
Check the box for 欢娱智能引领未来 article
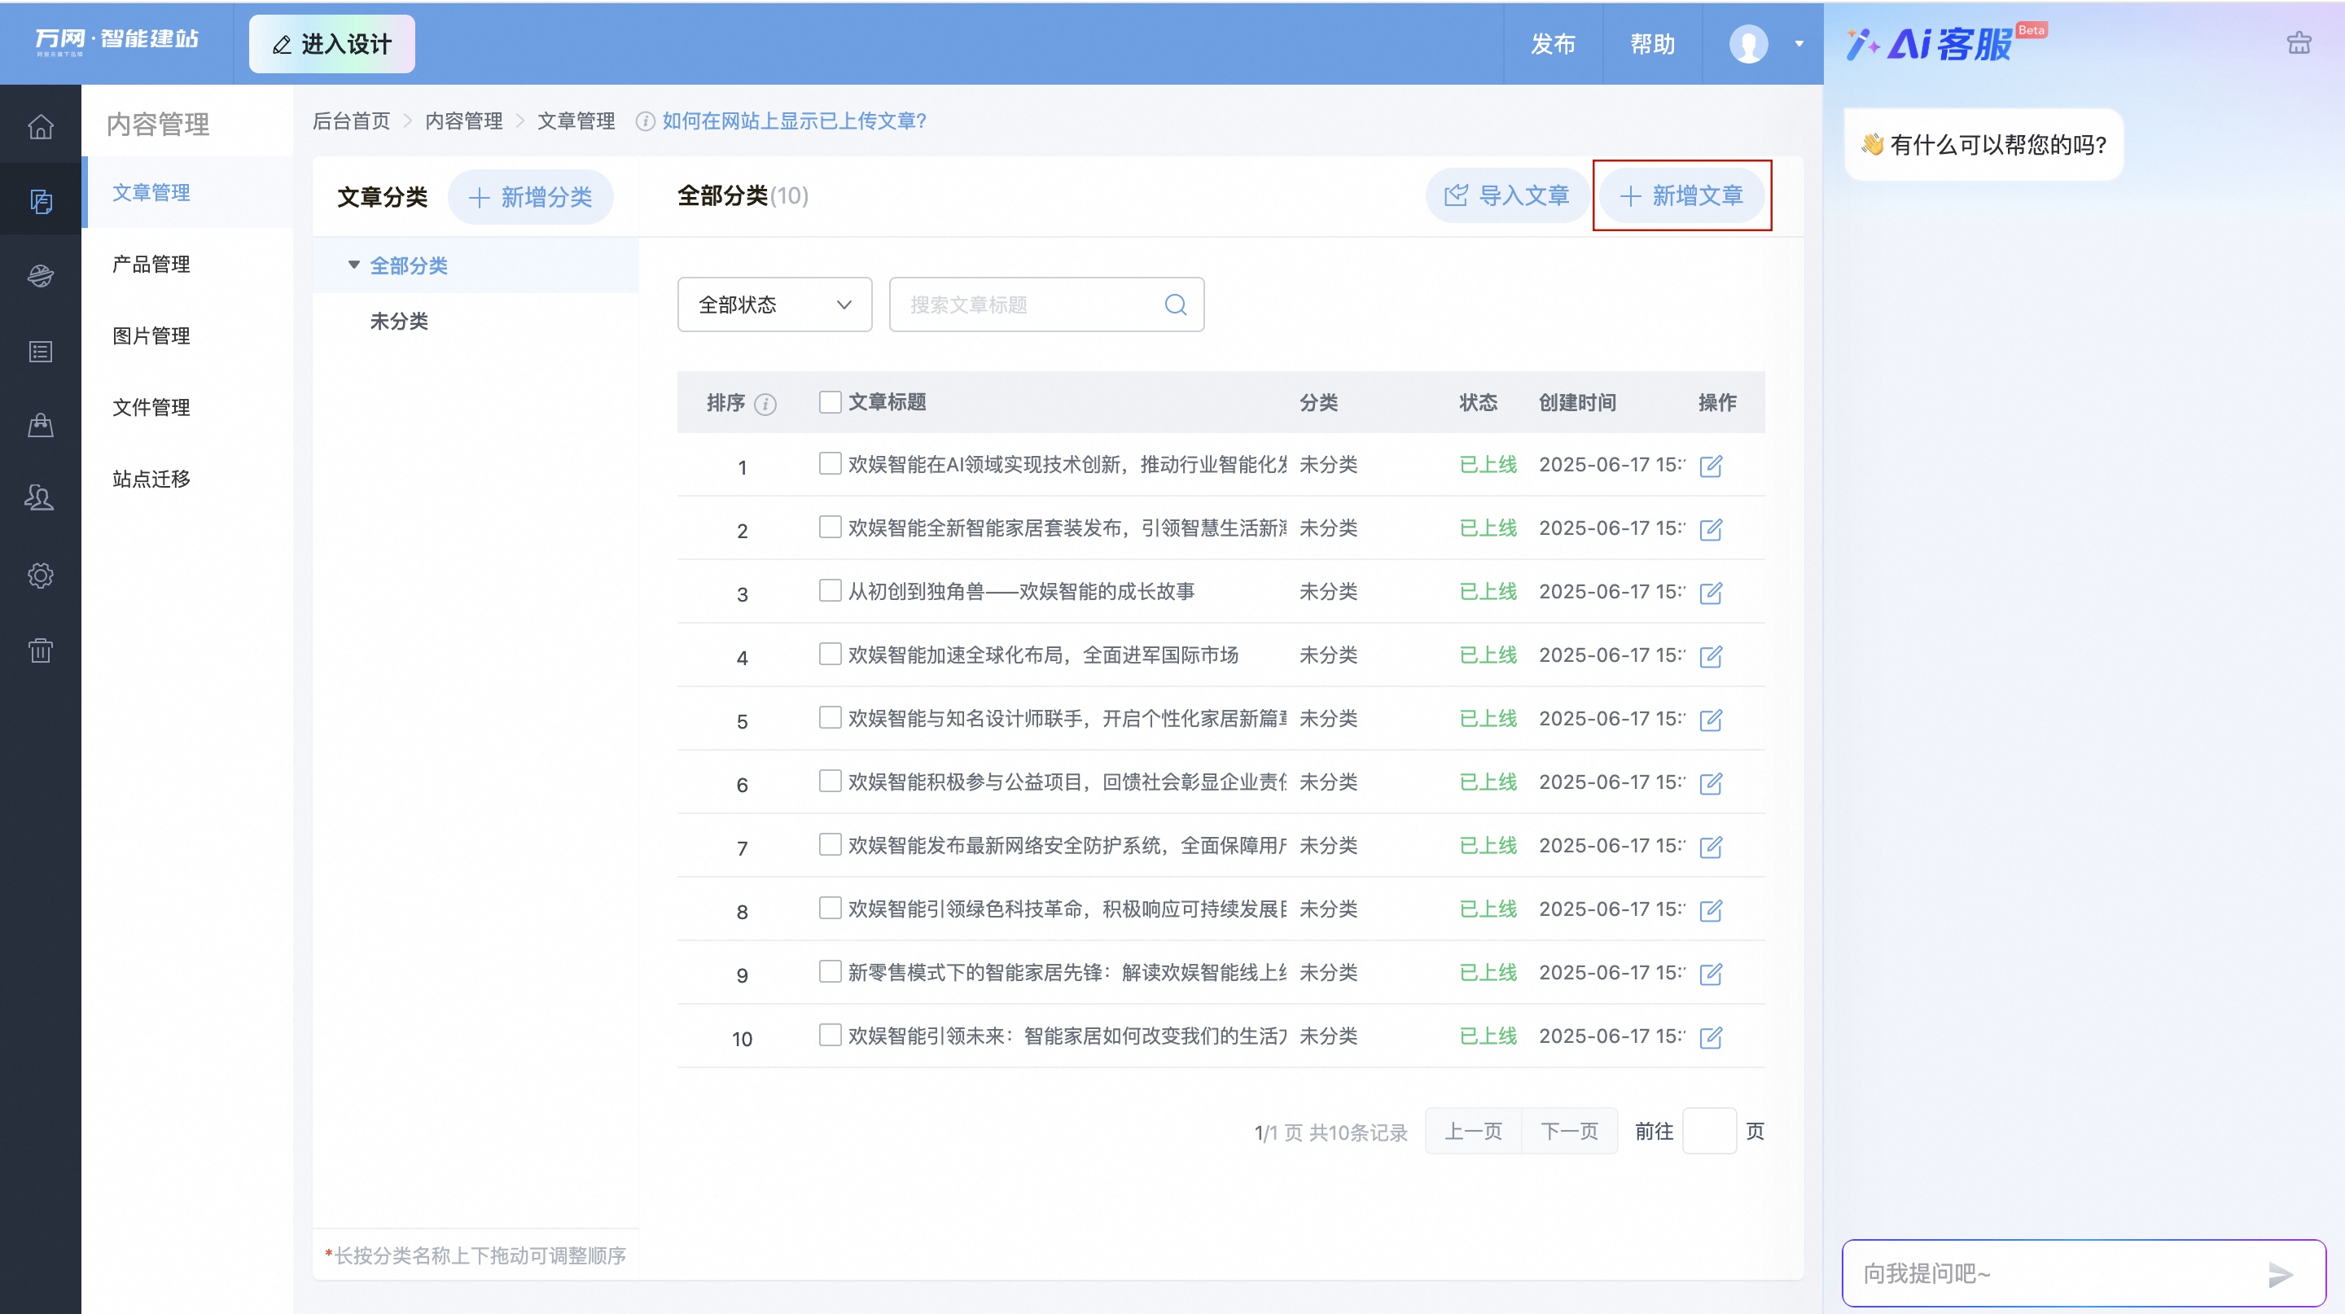point(830,1035)
